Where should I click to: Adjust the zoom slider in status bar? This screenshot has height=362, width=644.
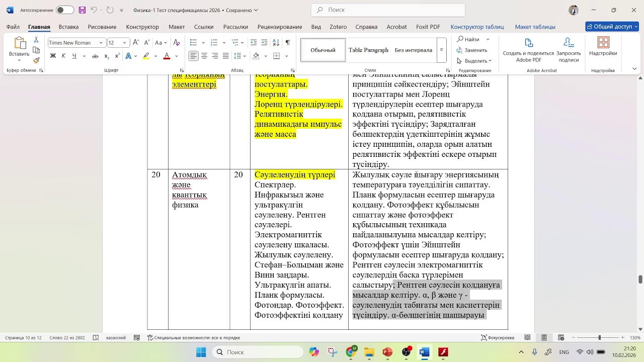point(599,338)
